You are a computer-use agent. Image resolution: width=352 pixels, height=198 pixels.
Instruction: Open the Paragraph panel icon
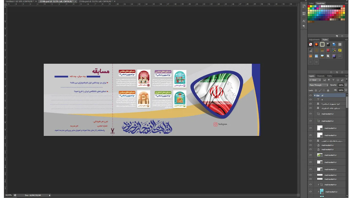point(304,26)
